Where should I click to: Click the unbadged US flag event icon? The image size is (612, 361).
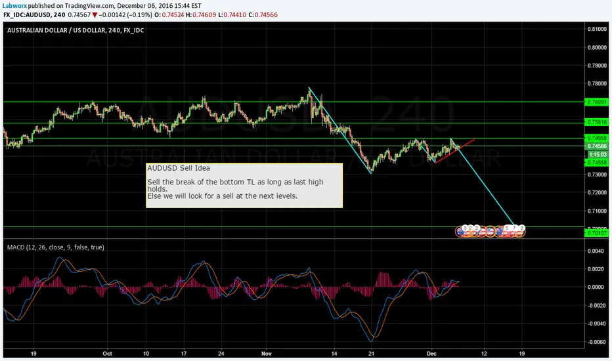click(491, 232)
